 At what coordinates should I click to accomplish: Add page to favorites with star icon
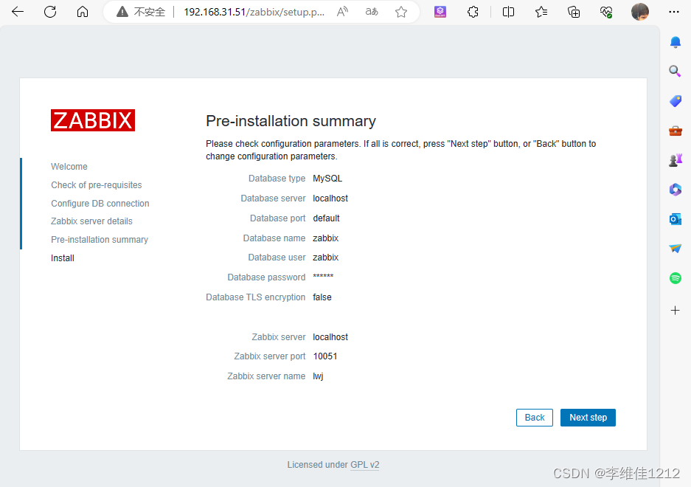pos(401,12)
